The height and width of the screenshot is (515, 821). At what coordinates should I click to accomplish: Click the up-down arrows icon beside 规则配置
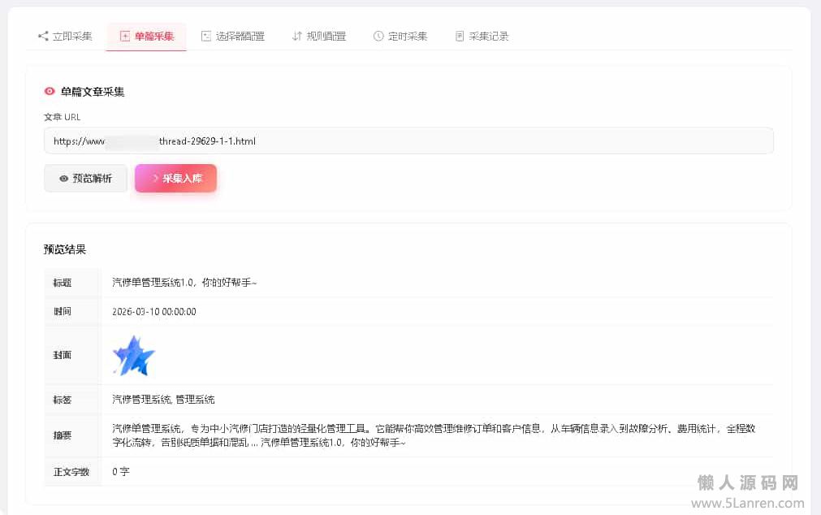point(297,37)
